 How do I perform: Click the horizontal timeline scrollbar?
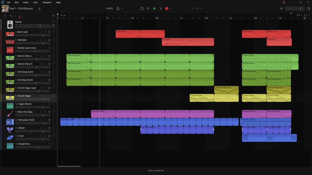click(69, 166)
